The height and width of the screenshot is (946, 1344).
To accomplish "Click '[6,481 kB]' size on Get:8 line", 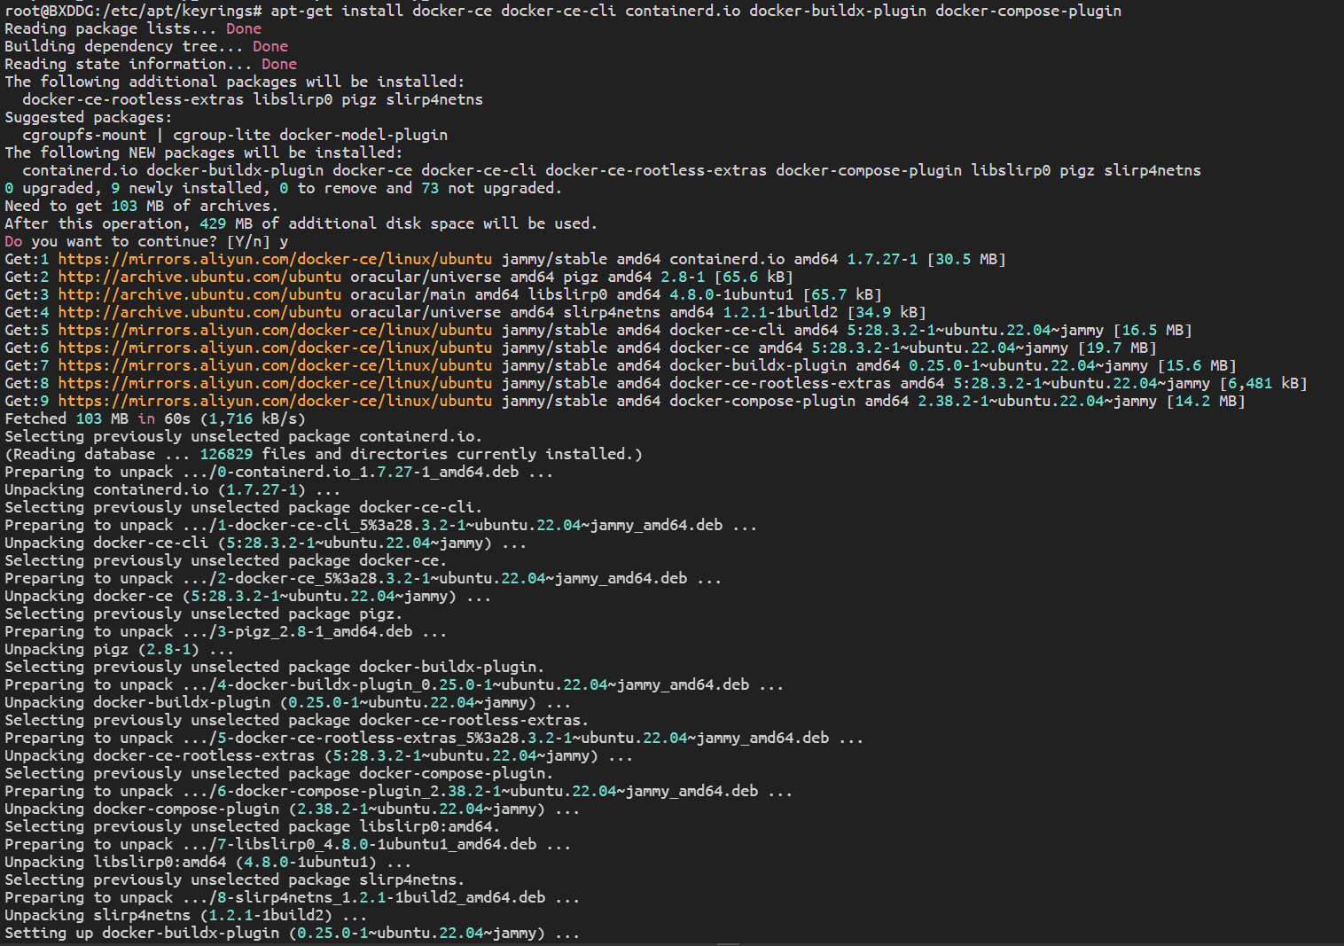I will point(1263,383).
